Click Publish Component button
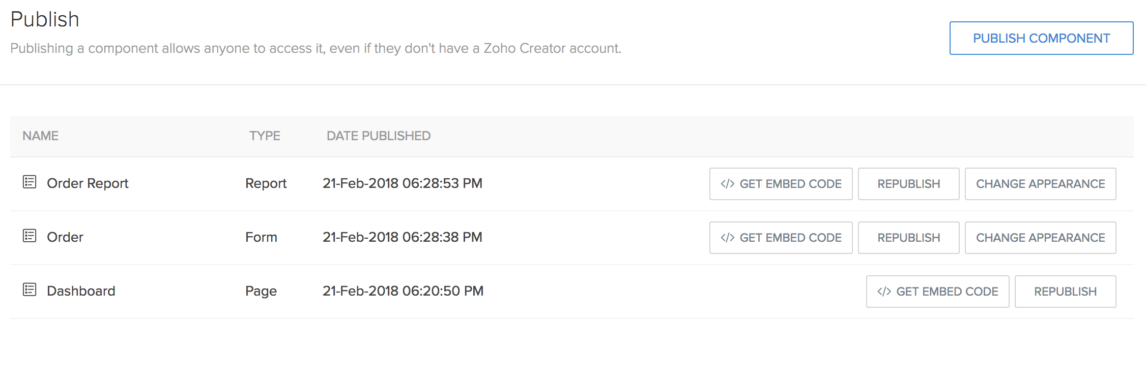 (1041, 38)
